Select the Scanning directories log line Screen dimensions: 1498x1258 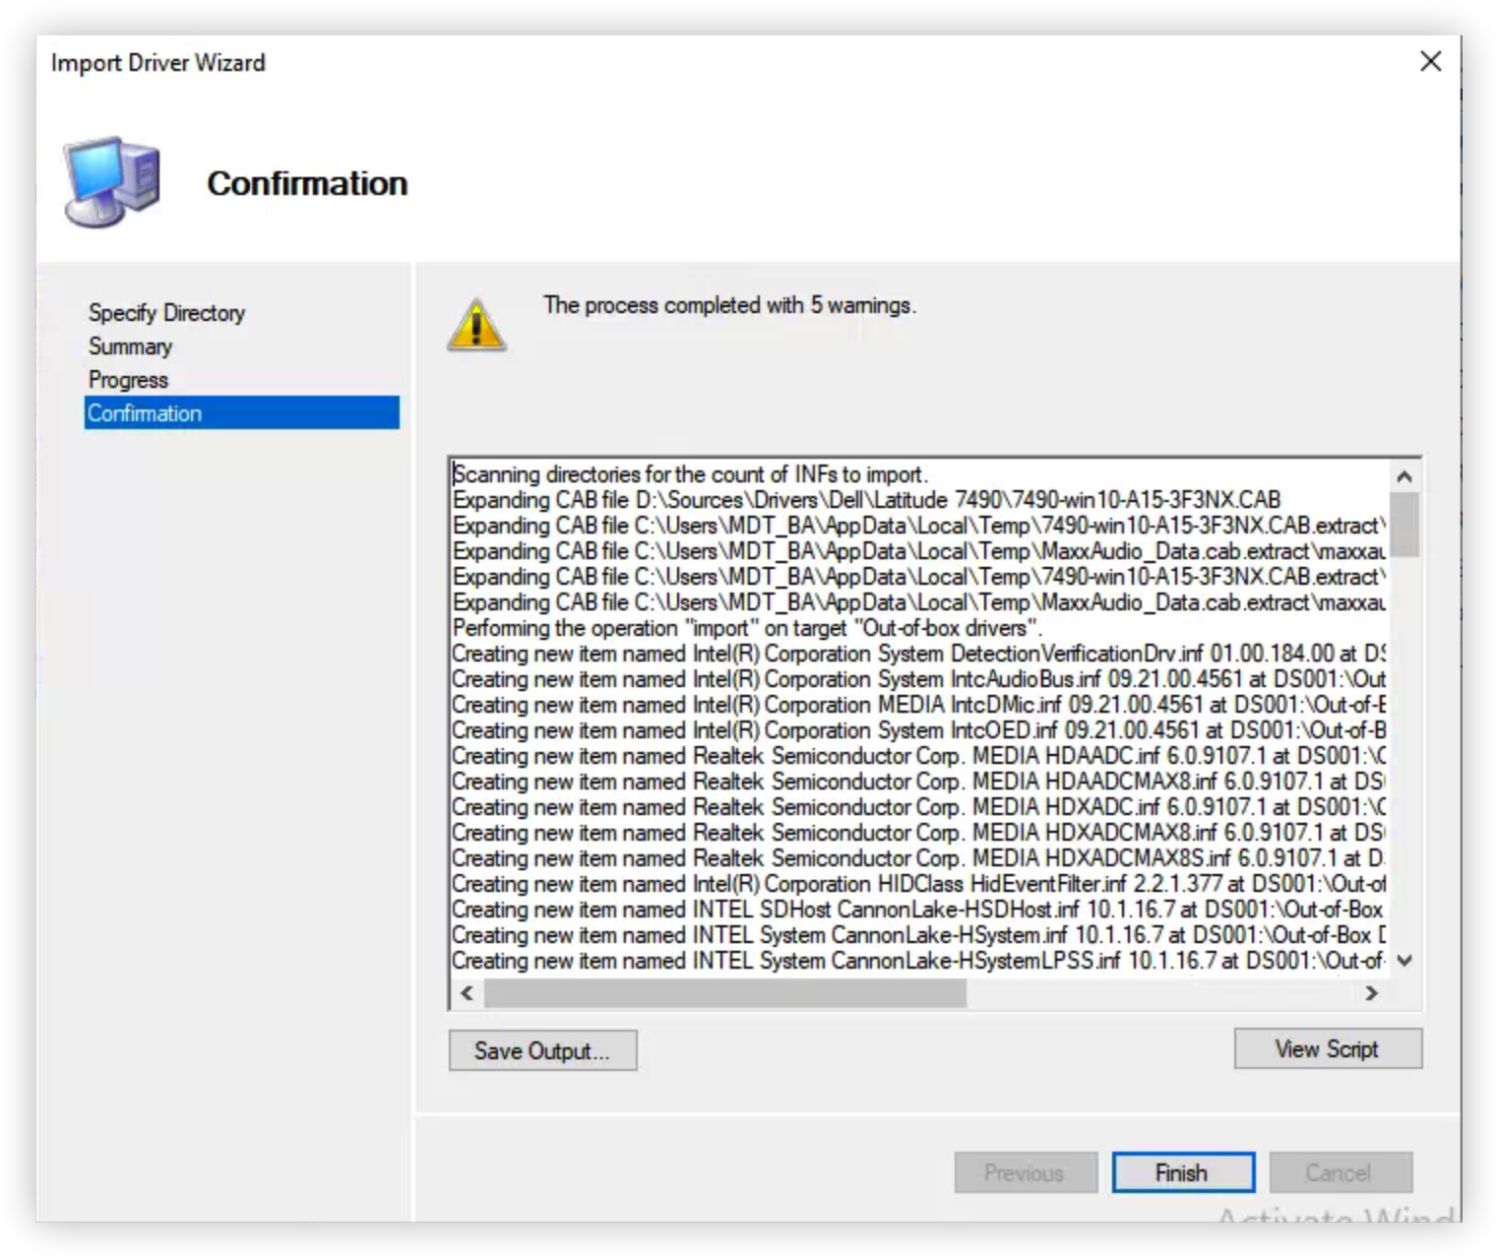click(689, 473)
